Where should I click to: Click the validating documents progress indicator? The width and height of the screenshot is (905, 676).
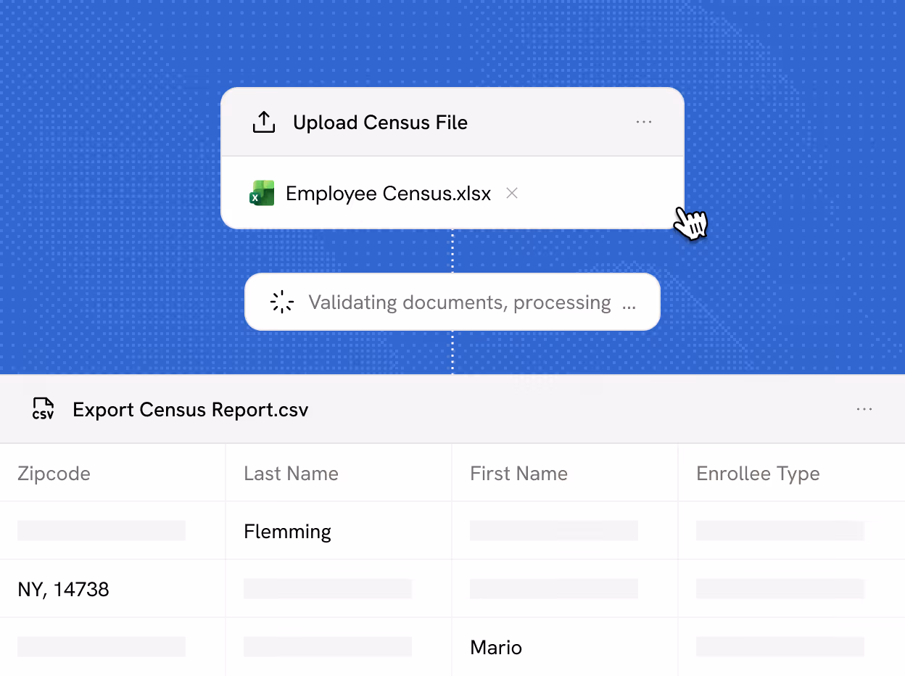pos(452,302)
